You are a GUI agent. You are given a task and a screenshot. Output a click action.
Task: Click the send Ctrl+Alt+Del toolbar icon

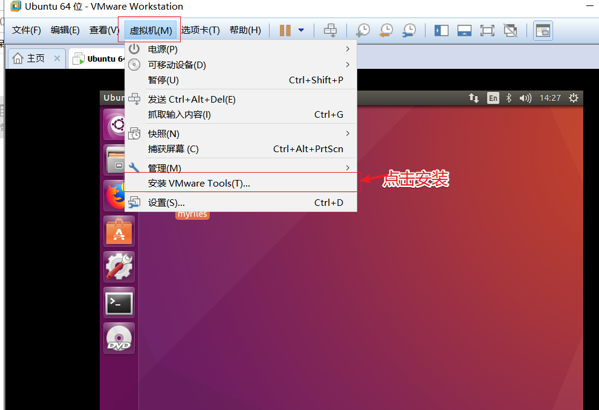click(330, 30)
